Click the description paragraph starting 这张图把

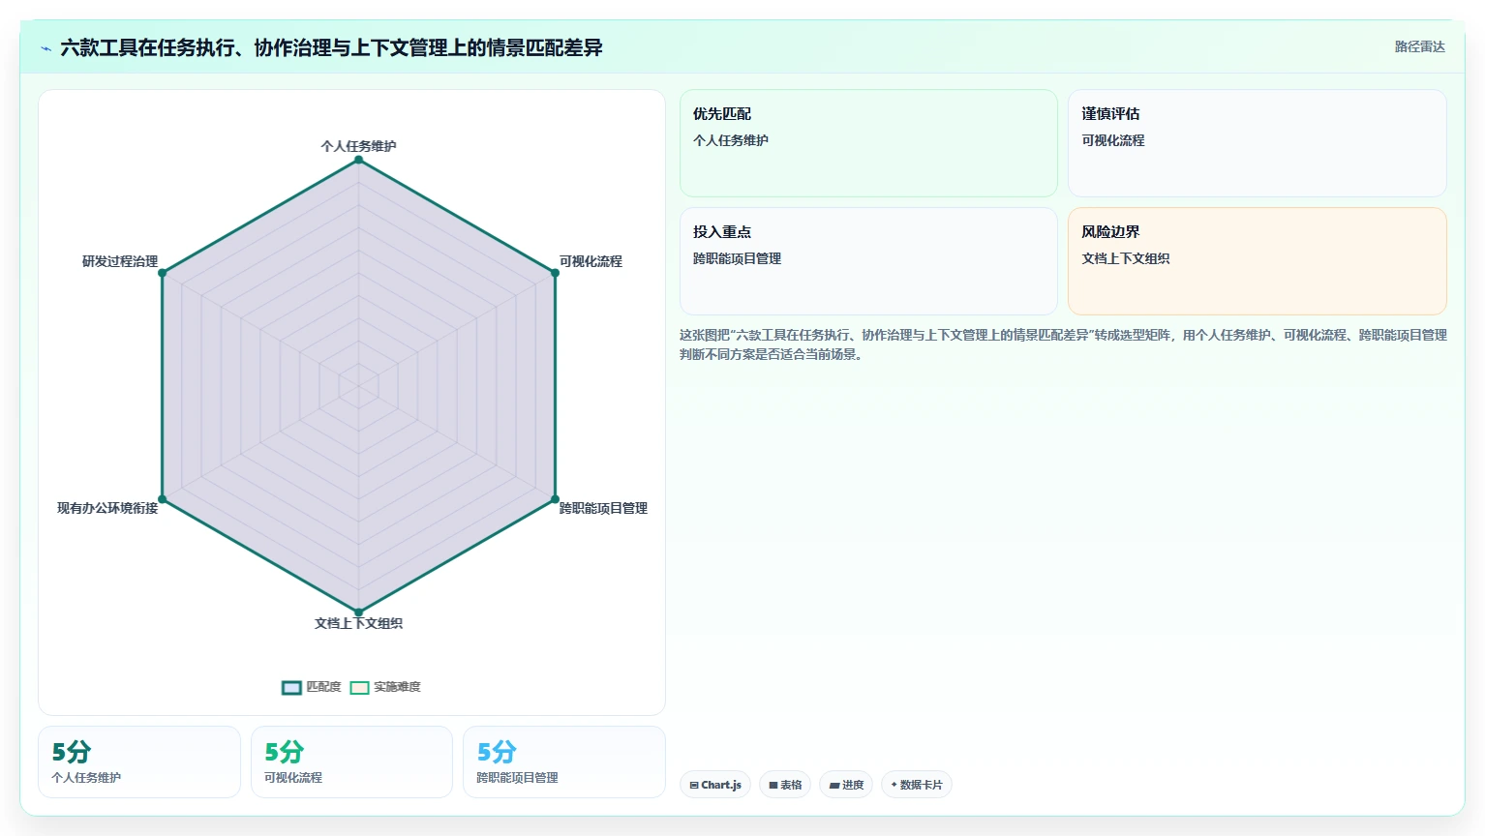tap(1063, 344)
